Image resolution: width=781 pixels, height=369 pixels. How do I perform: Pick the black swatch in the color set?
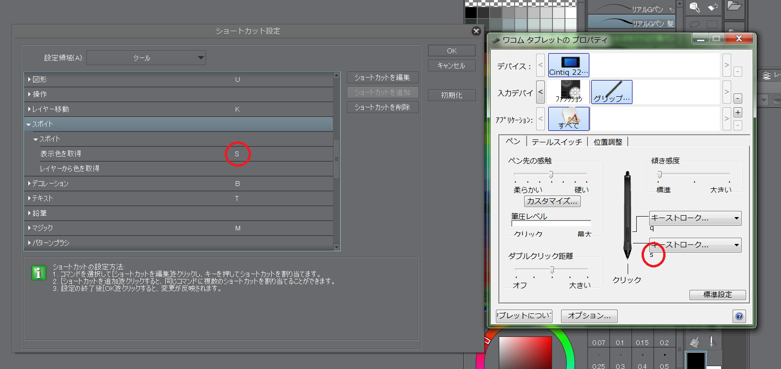471,12
